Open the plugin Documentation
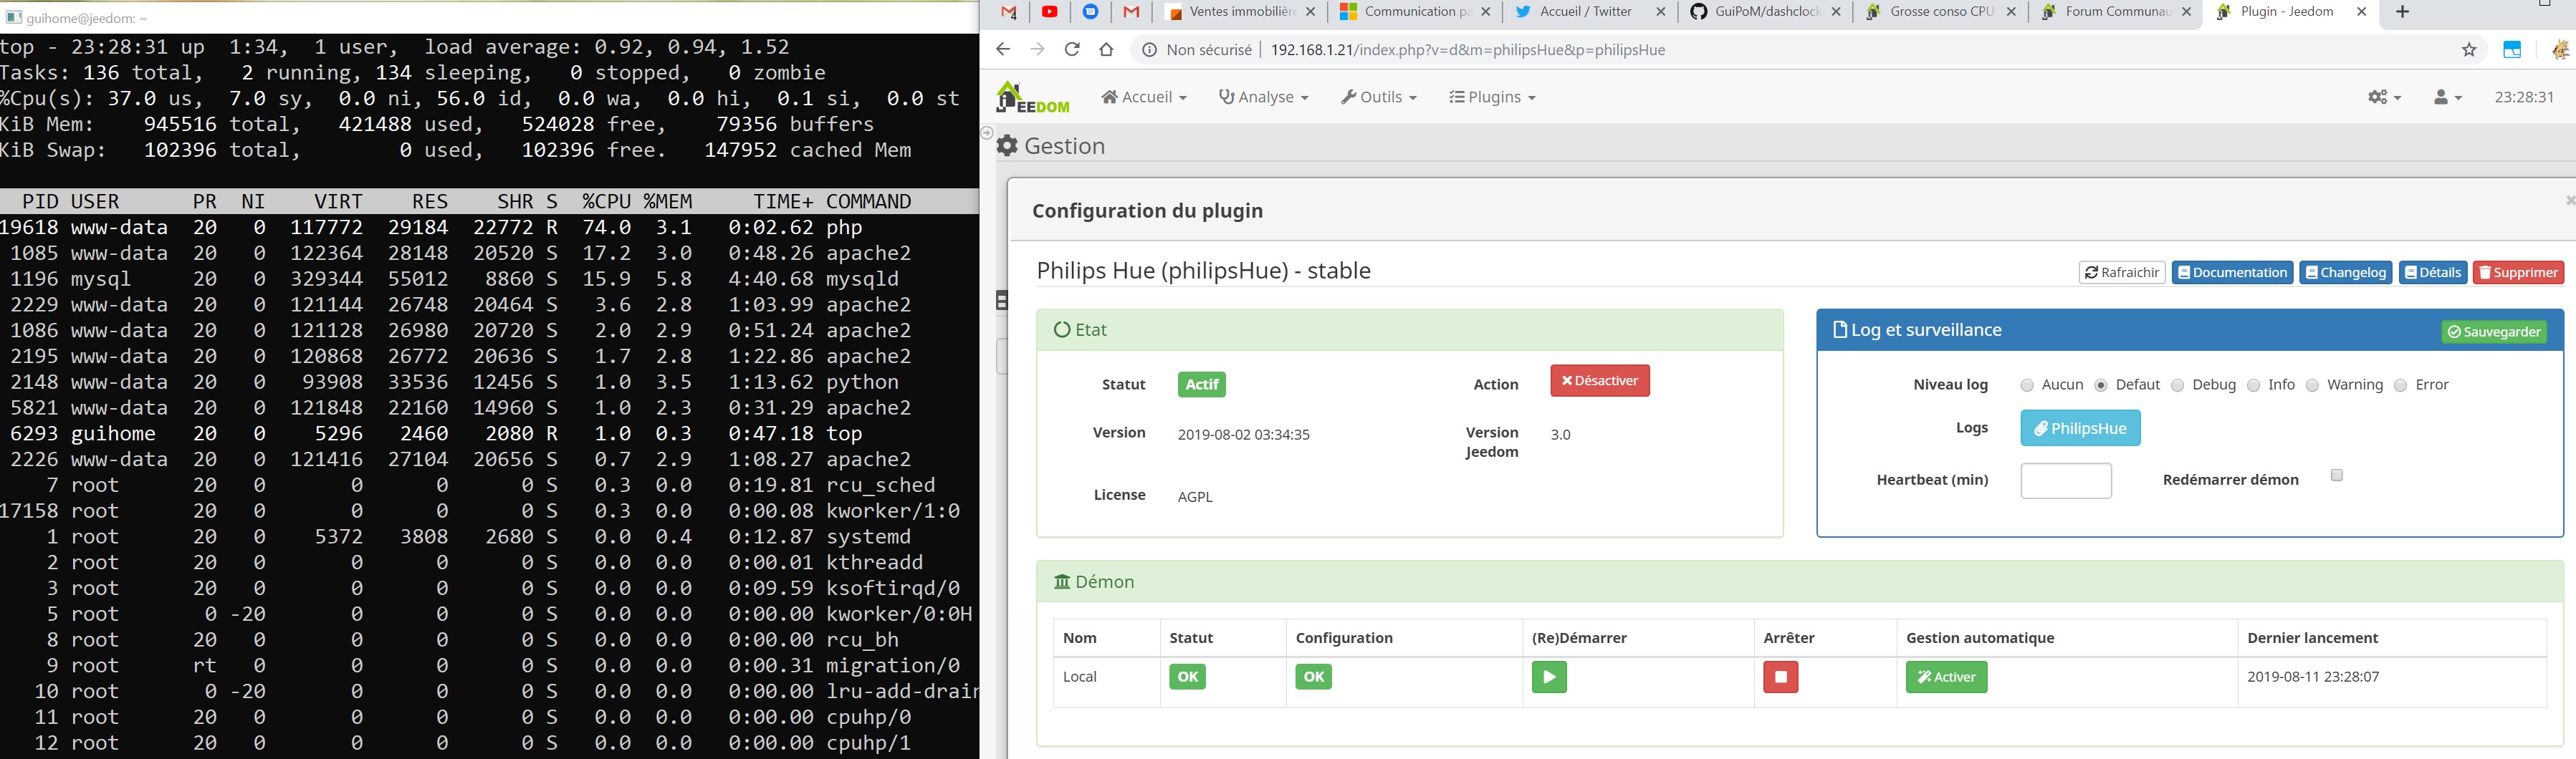This screenshot has width=2576, height=759. click(2232, 273)
